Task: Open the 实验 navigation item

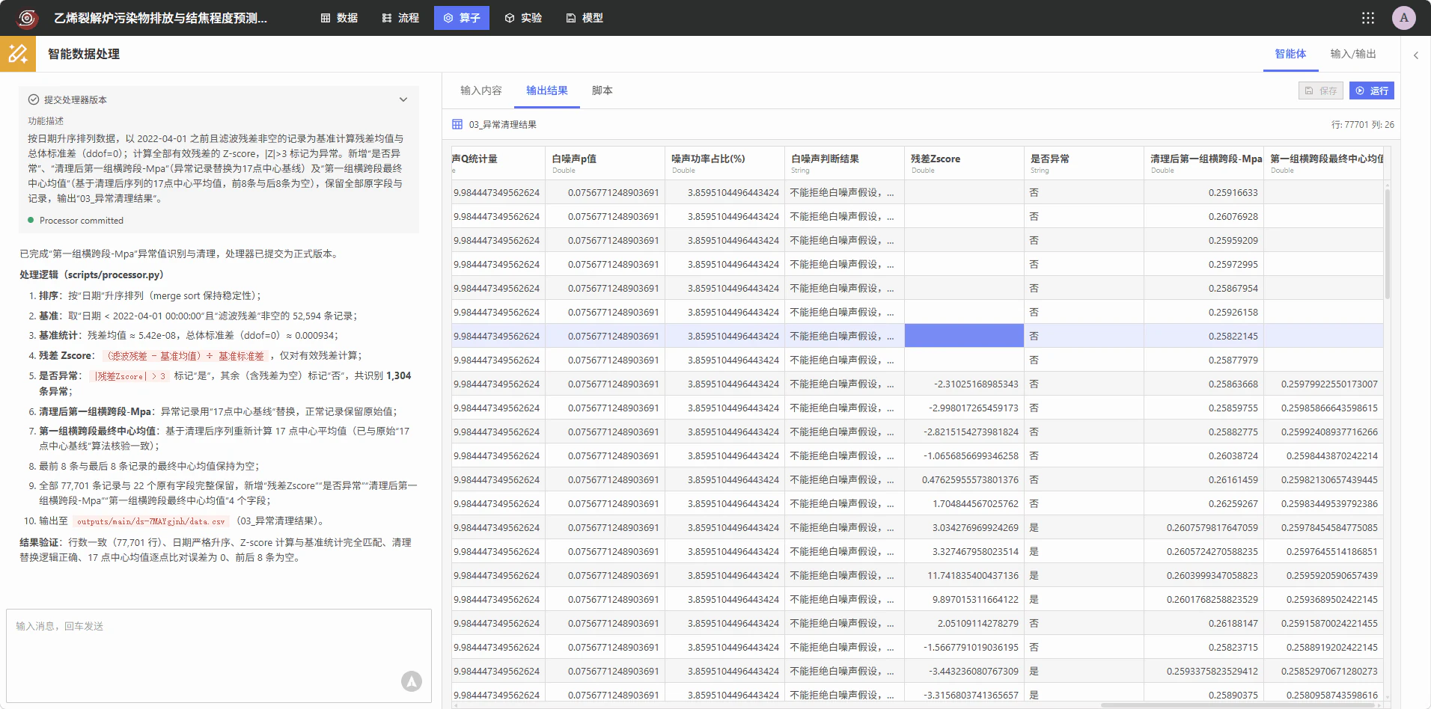Action: coord(523,18)
